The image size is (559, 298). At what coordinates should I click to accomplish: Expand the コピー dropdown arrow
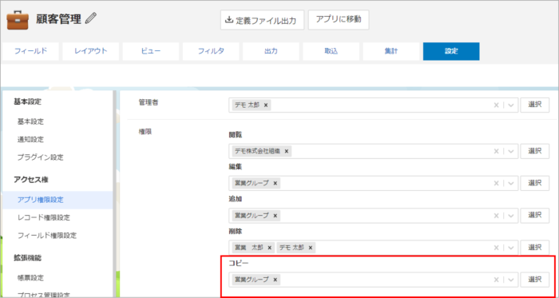[510, 280]
